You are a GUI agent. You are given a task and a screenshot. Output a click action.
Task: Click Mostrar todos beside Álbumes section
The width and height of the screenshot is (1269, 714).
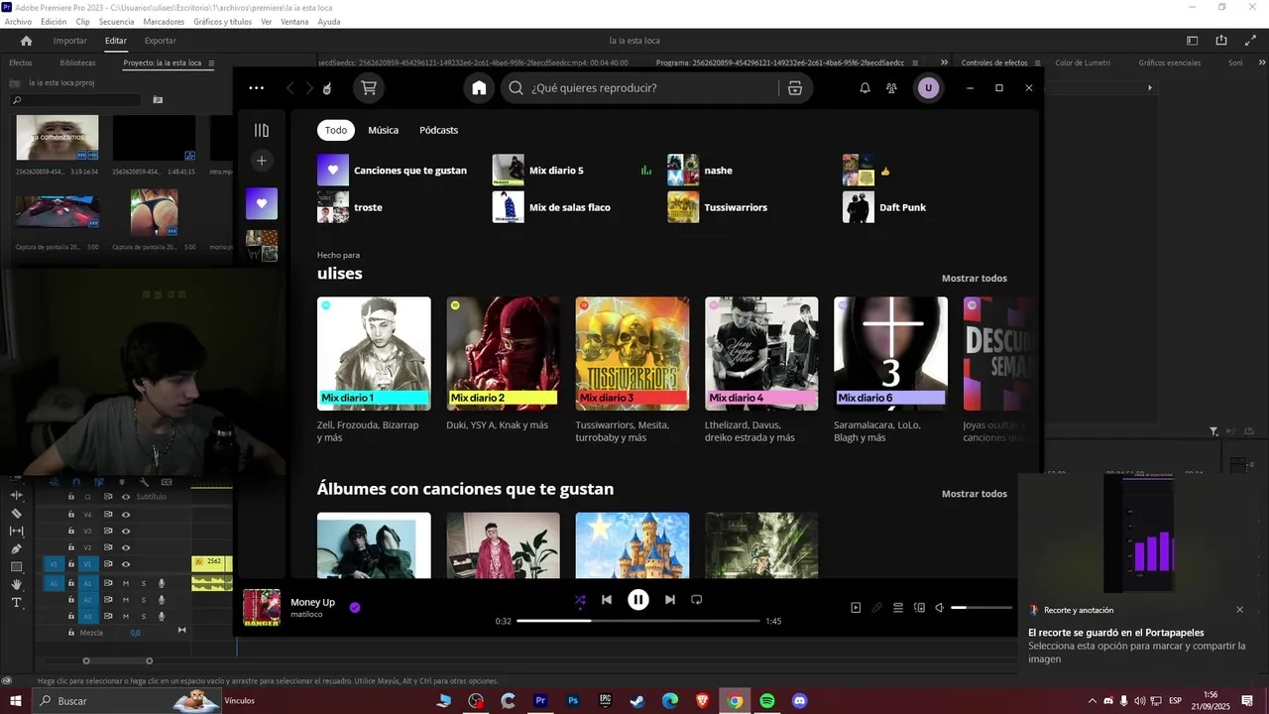coord(974,494)
